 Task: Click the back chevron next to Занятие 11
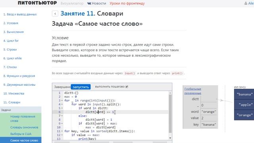coord(55,14)
